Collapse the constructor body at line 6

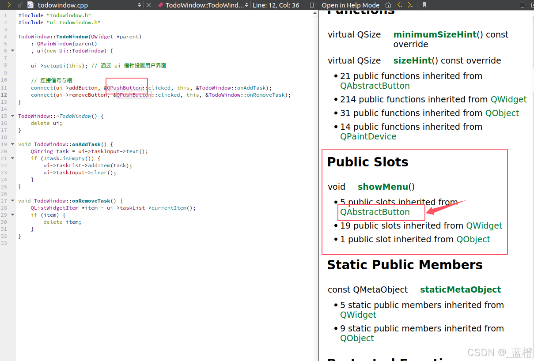pyautogui.click(x=13, y=50)
